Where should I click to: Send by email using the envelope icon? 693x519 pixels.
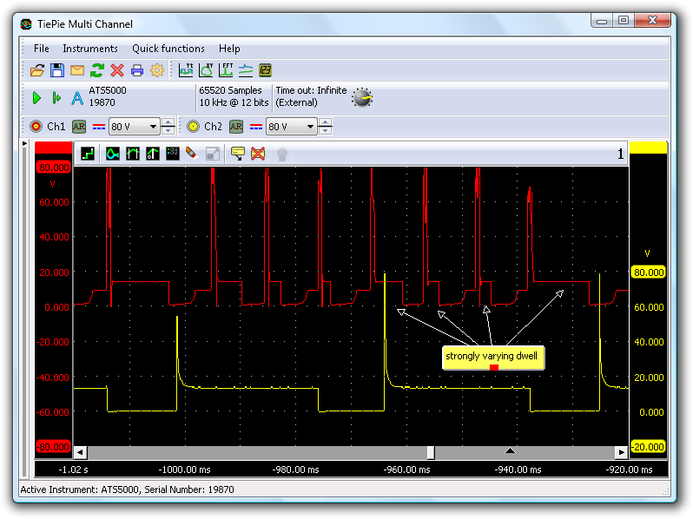click(x=77, y=70)
